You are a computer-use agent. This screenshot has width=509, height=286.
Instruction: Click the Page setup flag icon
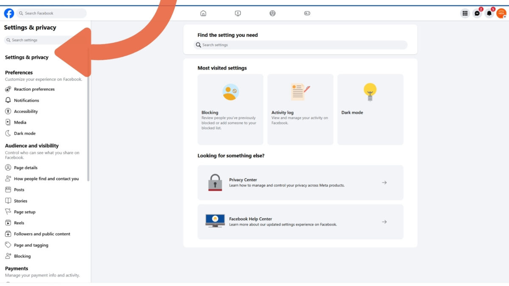[8, 212]
